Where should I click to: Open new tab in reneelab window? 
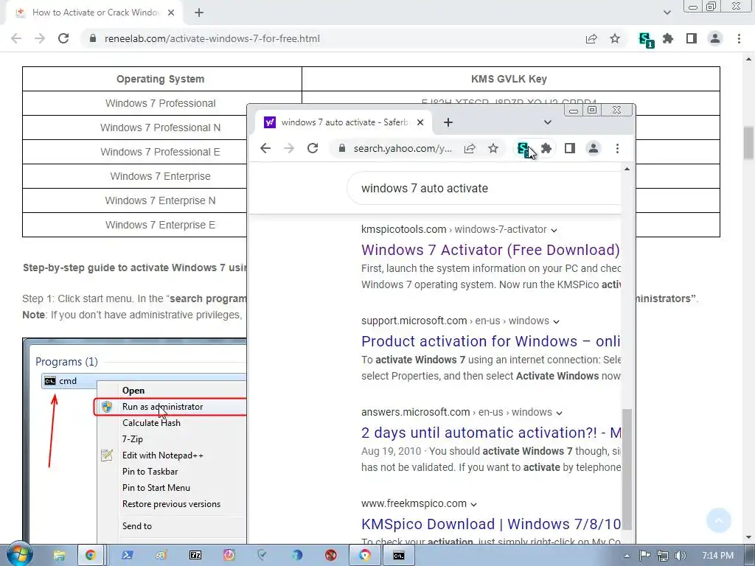[x=199, y=13]
